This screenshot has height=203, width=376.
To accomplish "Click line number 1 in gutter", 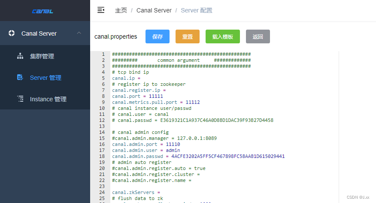I will click(x=103, y=54).
